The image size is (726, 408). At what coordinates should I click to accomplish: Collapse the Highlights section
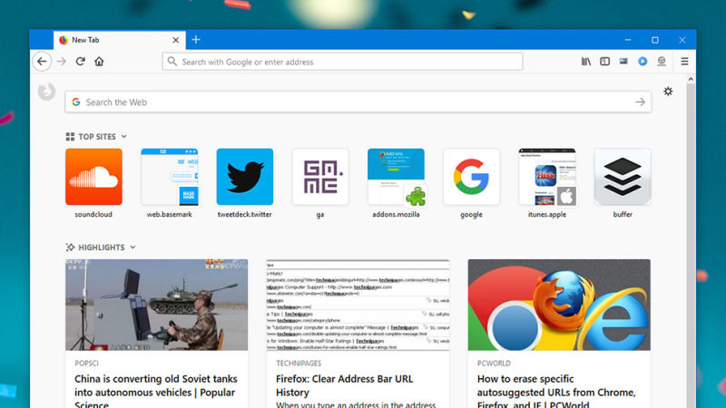[132, 248]
